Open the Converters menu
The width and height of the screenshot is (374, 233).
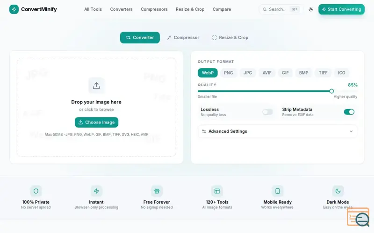(121, 9)
